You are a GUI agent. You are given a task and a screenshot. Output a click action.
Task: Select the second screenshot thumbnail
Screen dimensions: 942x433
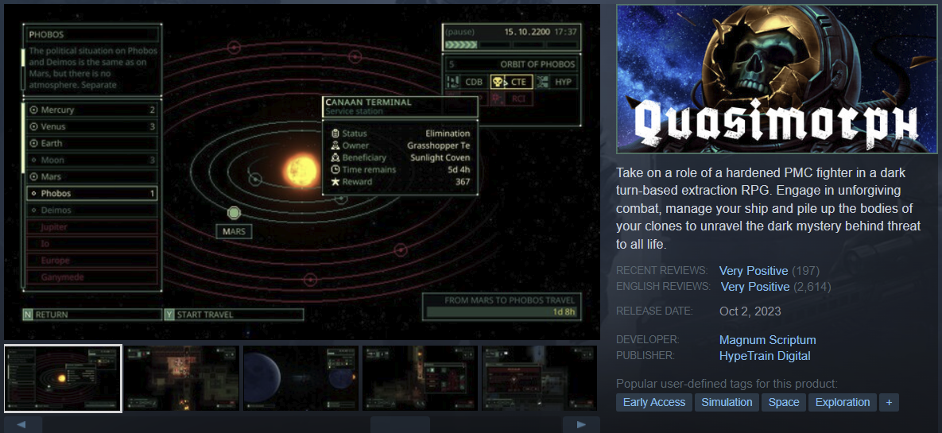tap(182, 378)
